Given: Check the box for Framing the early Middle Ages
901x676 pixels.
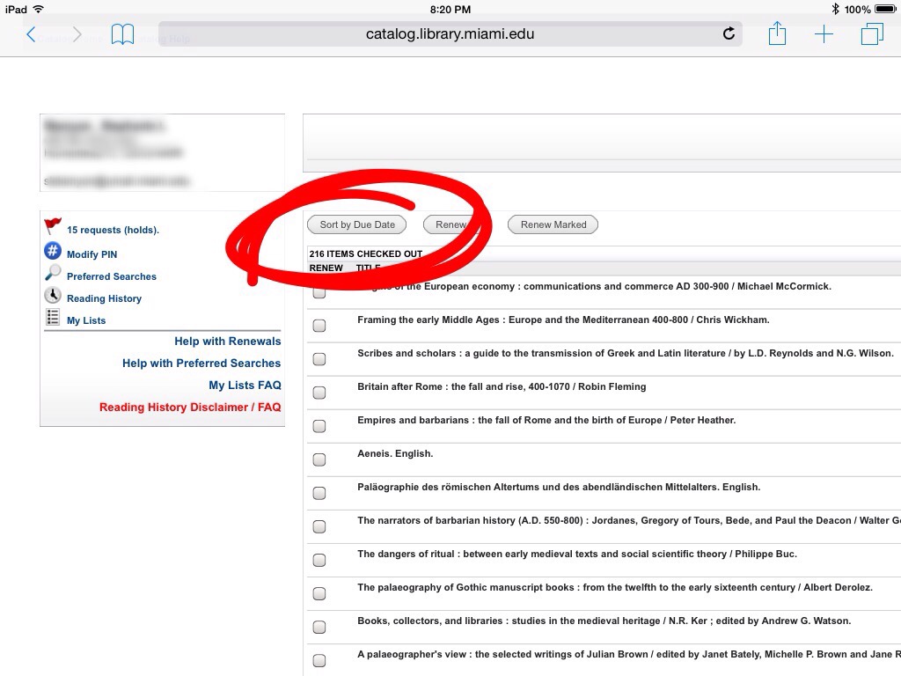Looking at the screenshot, I should [319, 326].
